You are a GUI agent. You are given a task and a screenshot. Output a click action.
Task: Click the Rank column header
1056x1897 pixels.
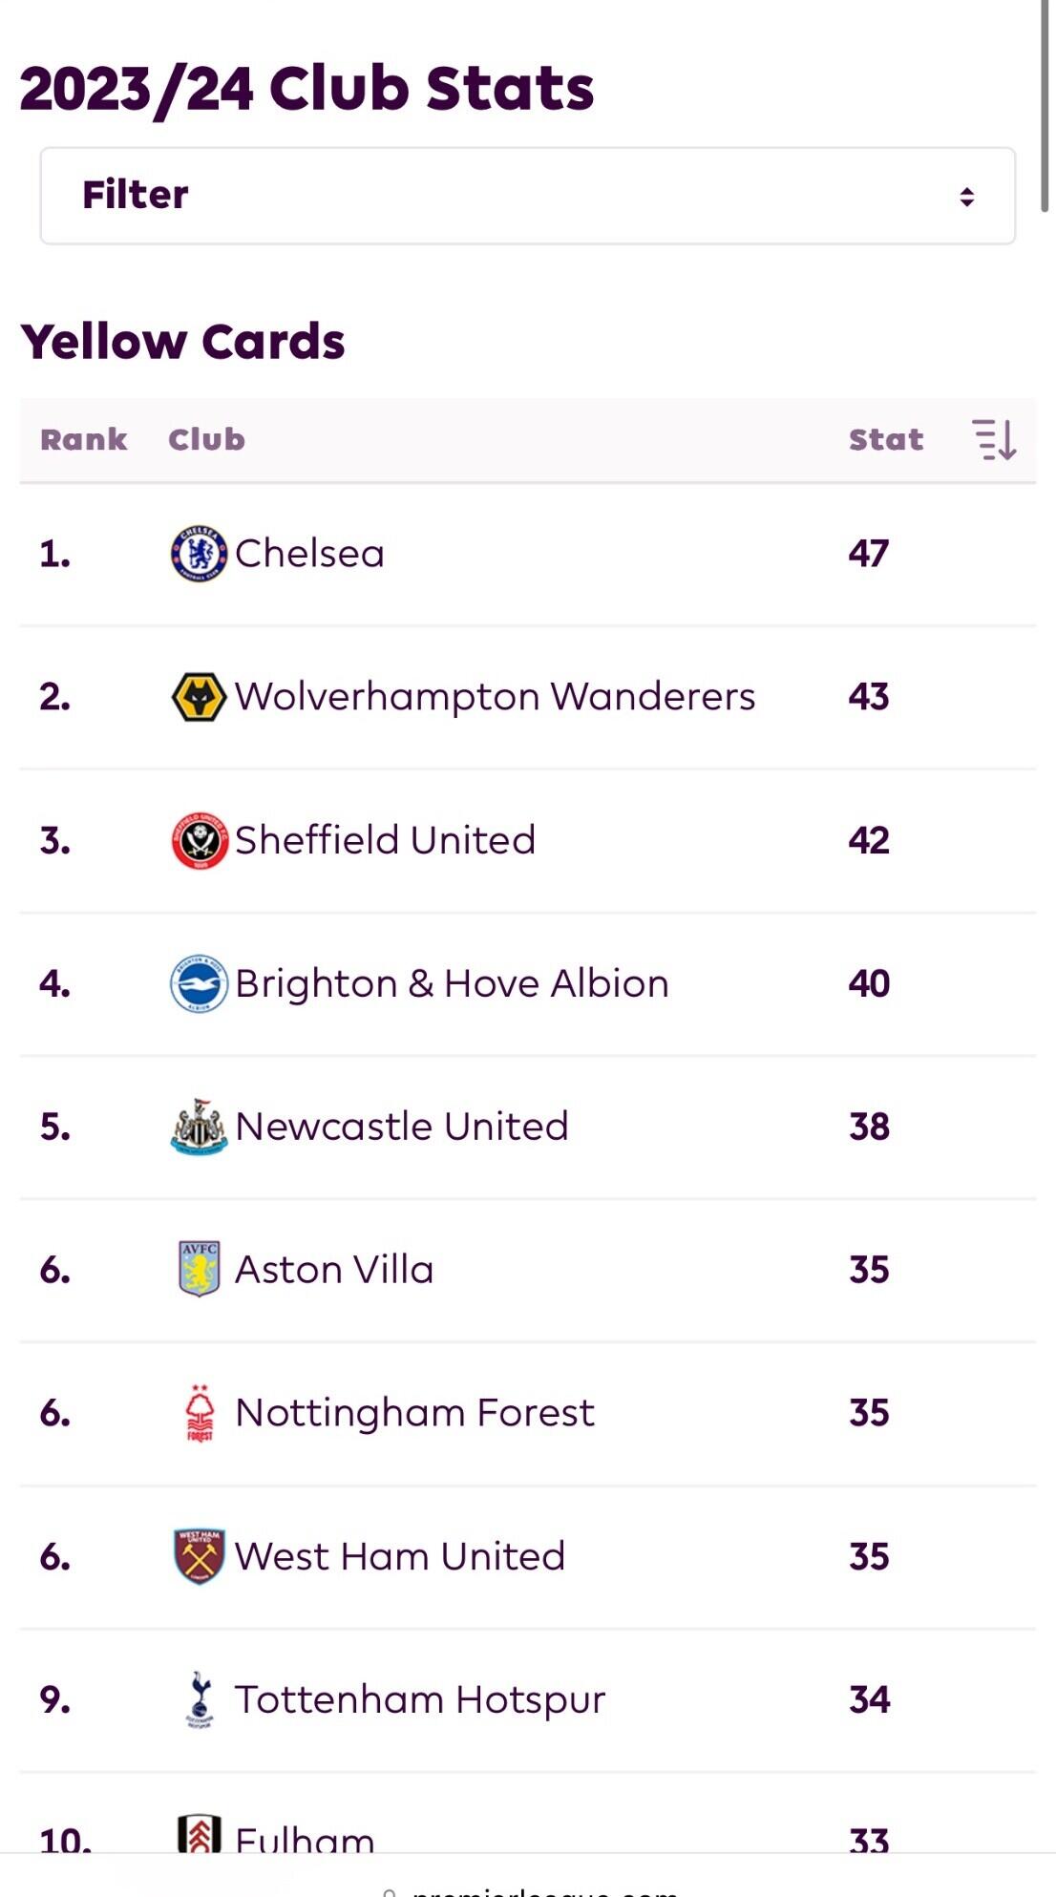pyautogui.click(x=83, y=440)
